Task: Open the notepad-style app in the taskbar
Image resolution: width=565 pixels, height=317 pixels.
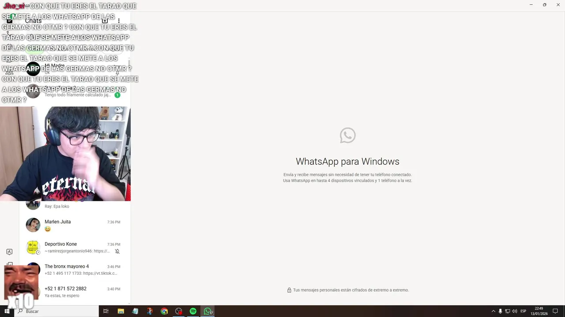Action: pyautogui.click(x=135, y=311)
